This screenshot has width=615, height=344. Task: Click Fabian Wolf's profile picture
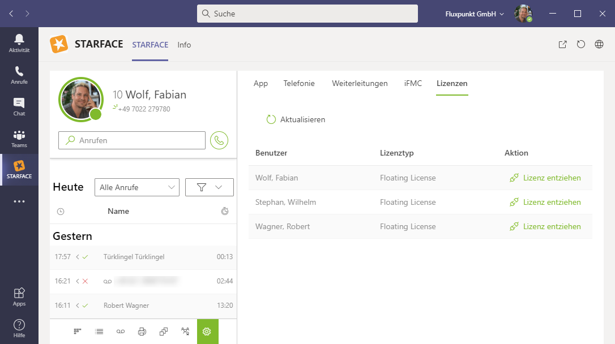(81, 100)
